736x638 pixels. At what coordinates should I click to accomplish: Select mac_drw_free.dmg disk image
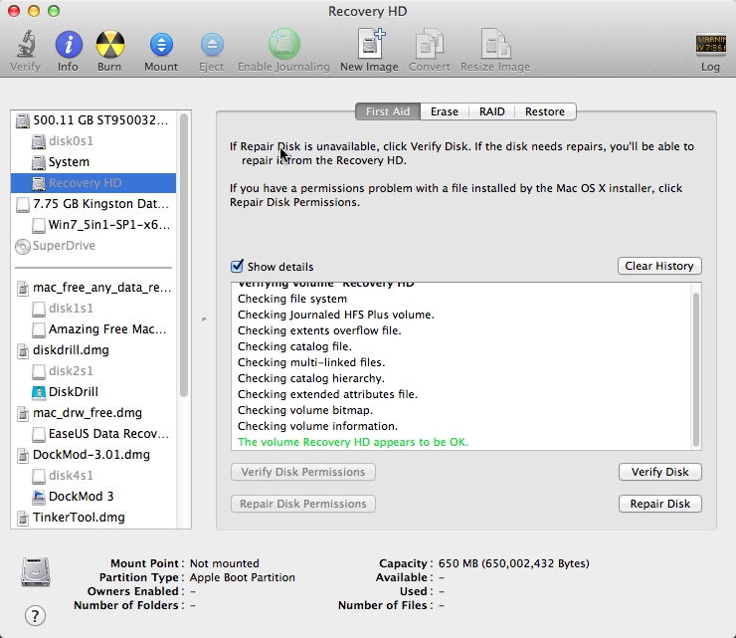click(x=93, y=413)
